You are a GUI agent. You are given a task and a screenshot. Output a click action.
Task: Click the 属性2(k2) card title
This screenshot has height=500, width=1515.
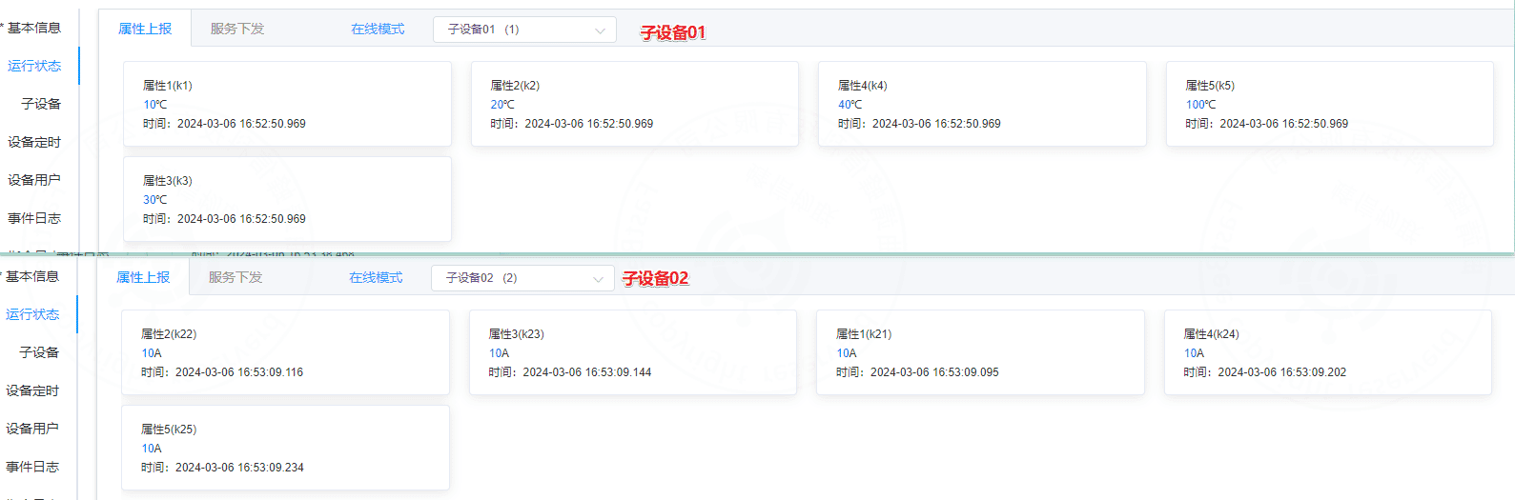(515, 86)
